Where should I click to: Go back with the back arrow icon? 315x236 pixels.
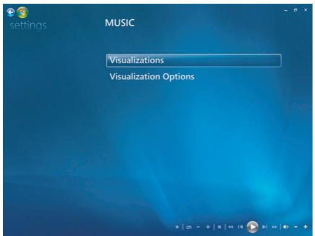(x=11, y=12)
